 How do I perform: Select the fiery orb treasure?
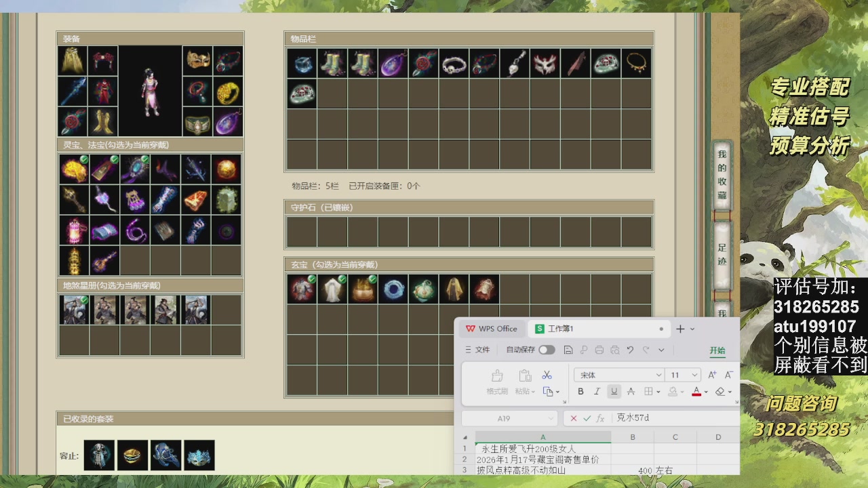[x=226, y=169]
